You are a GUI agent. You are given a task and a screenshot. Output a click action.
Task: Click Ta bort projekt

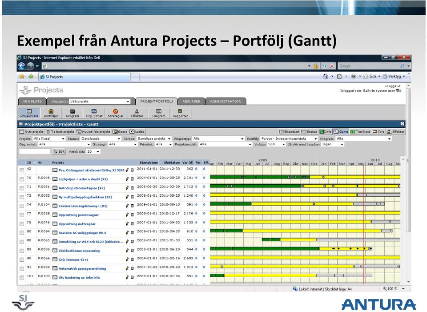pos(60,132)
